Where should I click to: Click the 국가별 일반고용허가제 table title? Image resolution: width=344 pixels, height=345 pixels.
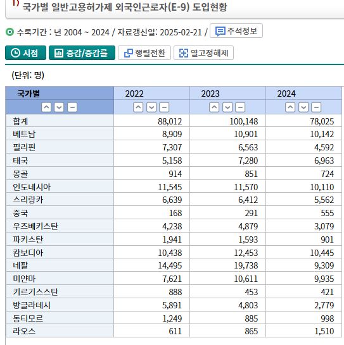[x=125, y=7]
